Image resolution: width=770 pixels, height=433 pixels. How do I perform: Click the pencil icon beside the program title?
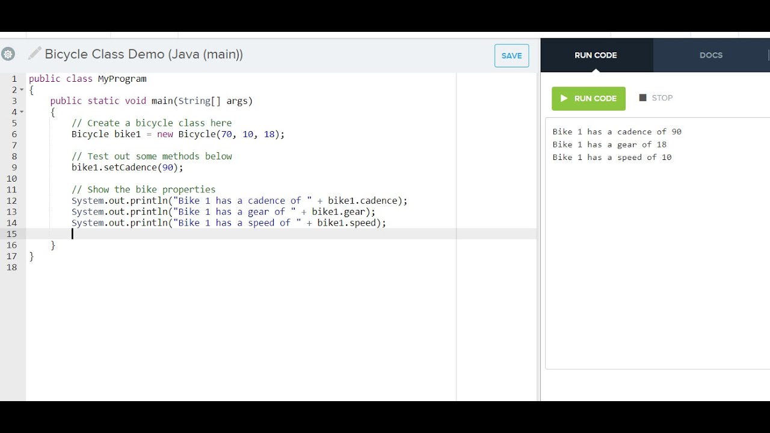click(35, 54)
